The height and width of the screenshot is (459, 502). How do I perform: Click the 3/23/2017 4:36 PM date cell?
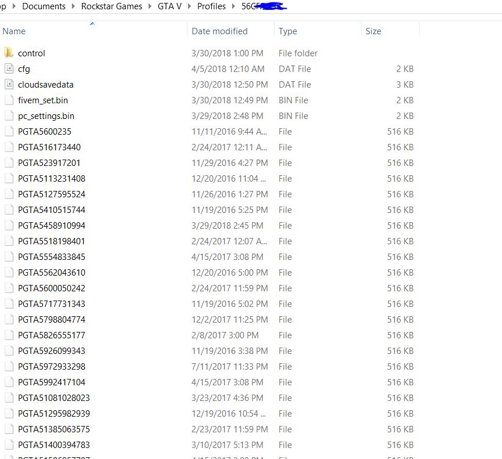tap(227, 398)
